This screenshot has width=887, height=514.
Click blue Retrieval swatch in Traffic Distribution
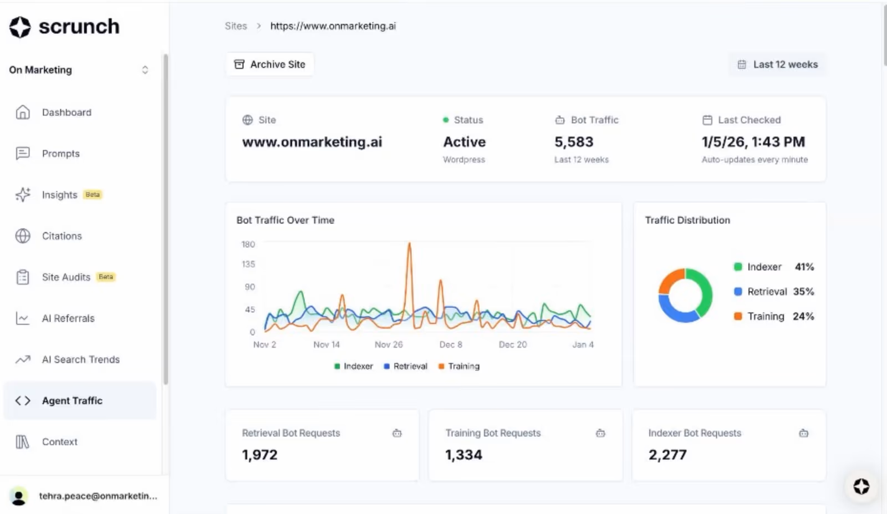tap(738, 292)
